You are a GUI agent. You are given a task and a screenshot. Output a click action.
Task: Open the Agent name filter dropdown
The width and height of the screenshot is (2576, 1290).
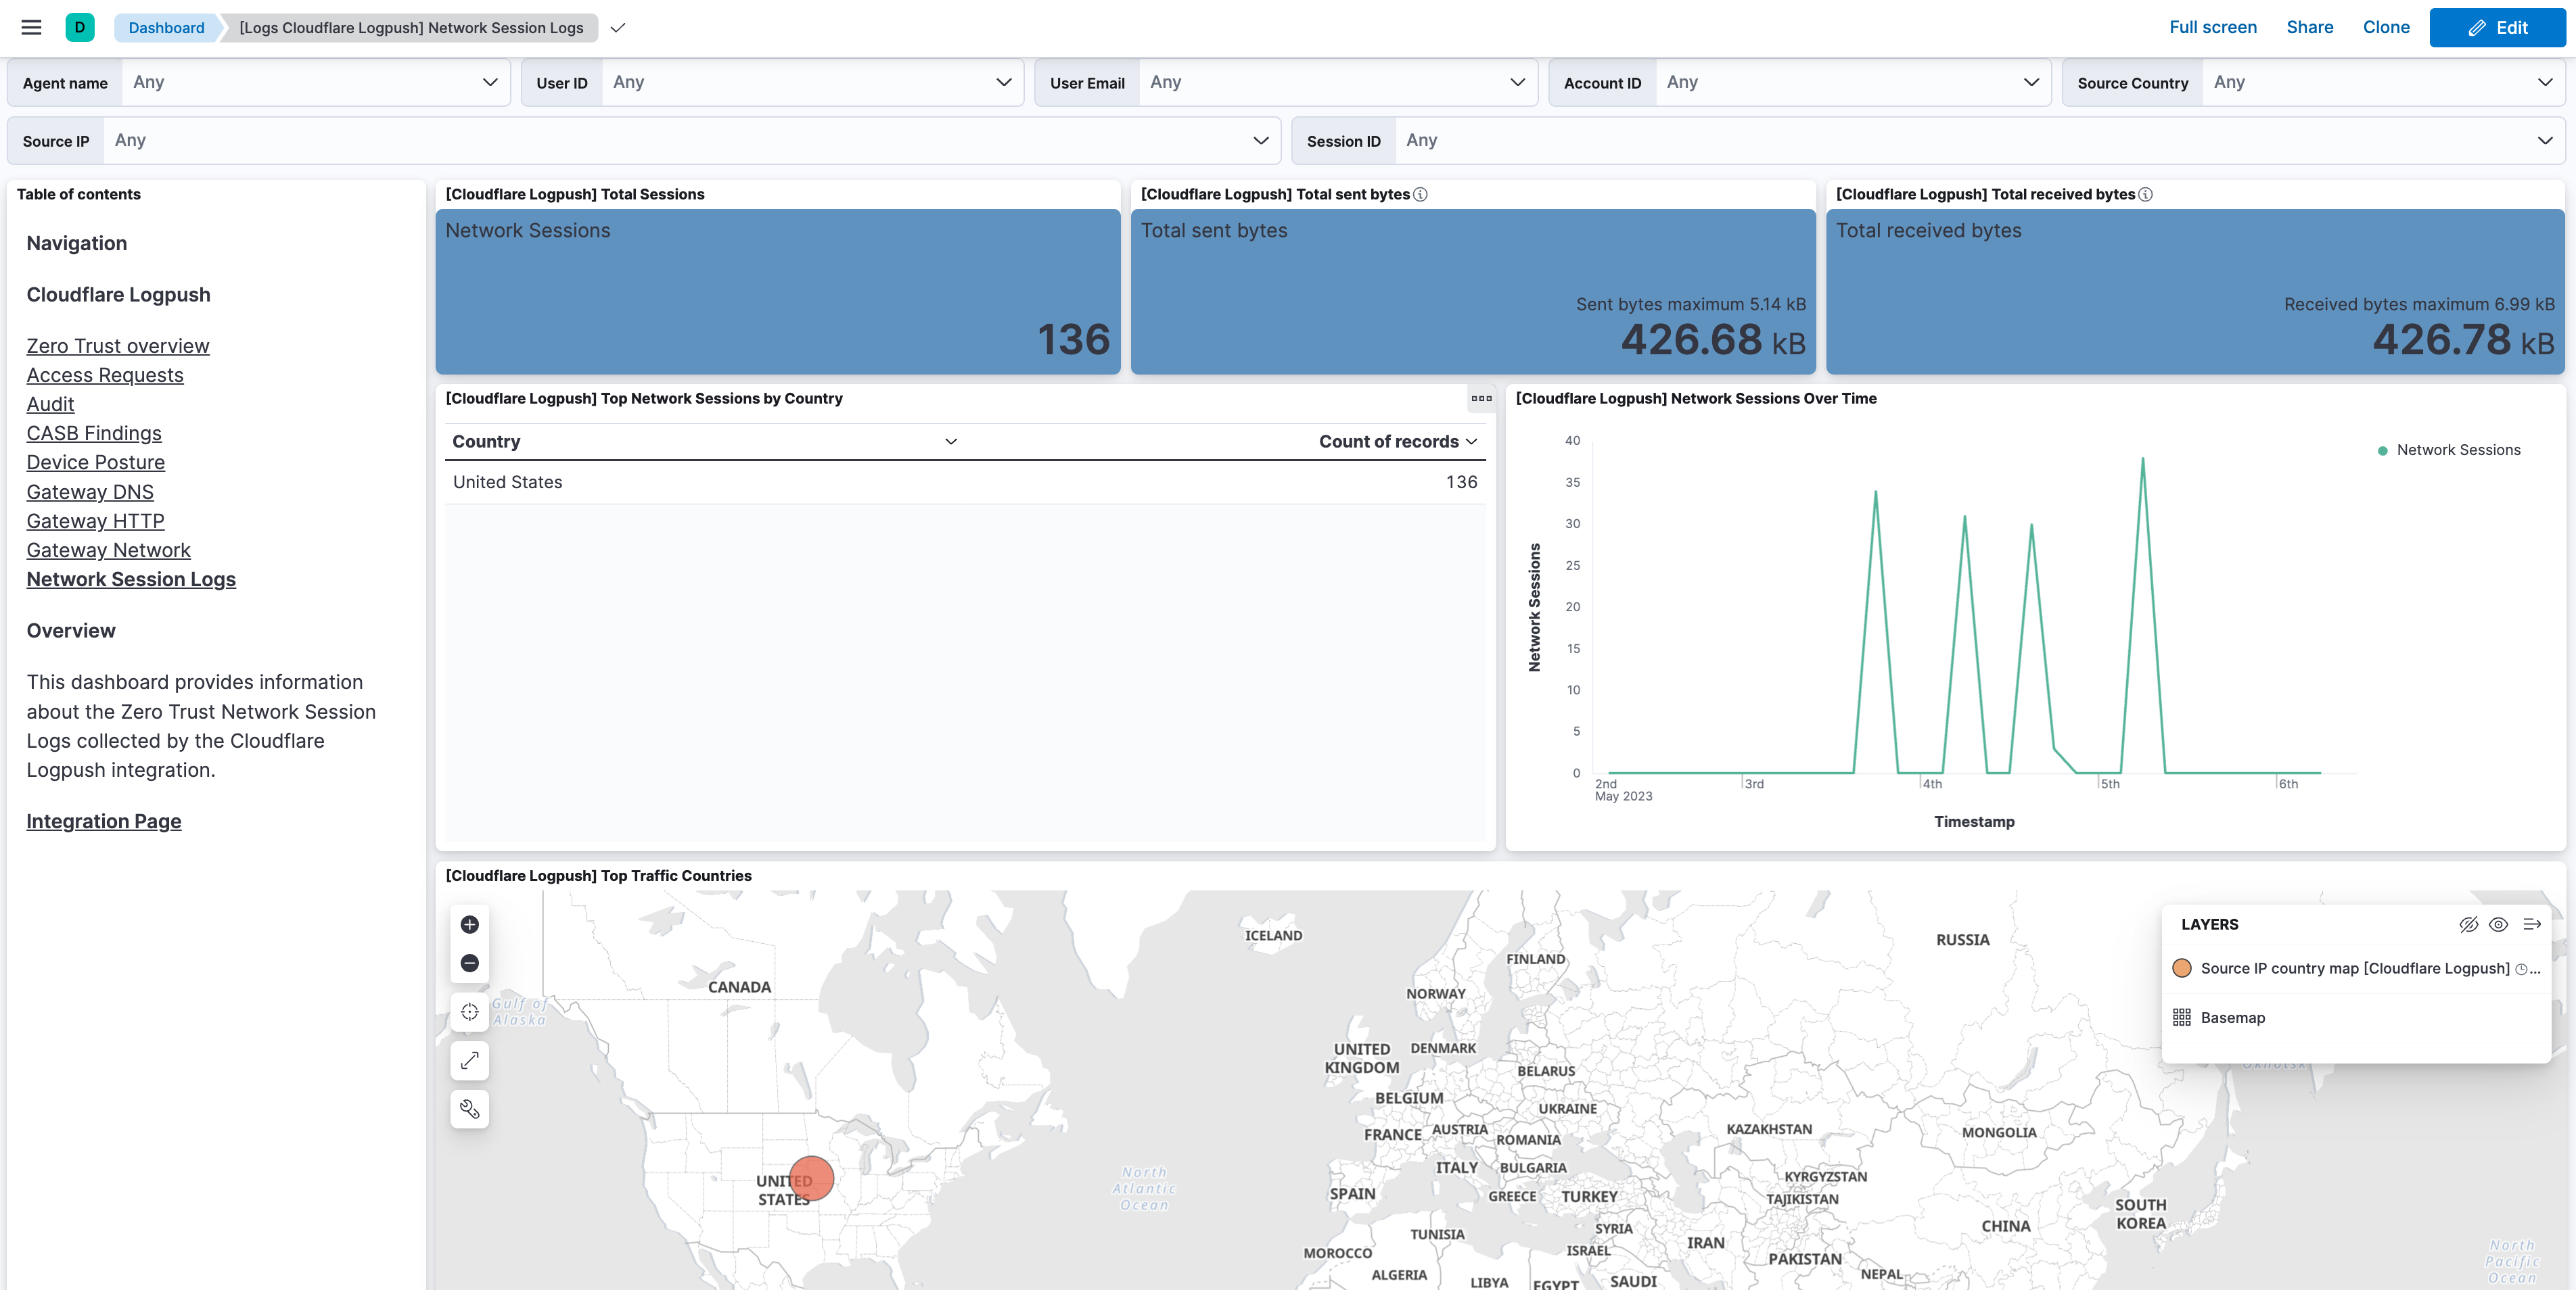pyautogui.click(x=489, y=82)
